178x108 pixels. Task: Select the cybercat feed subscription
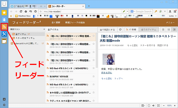(x=27, y=44)
